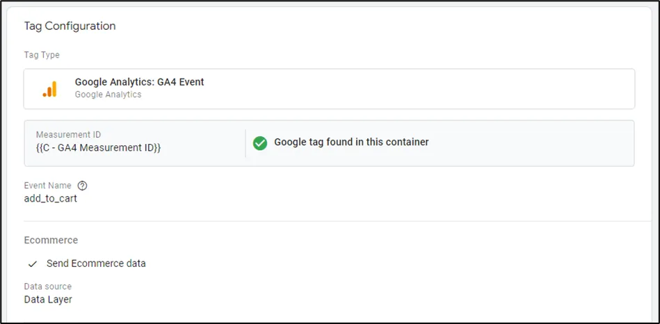
Task: Click the Tag Type label
Action: [42, 55]
